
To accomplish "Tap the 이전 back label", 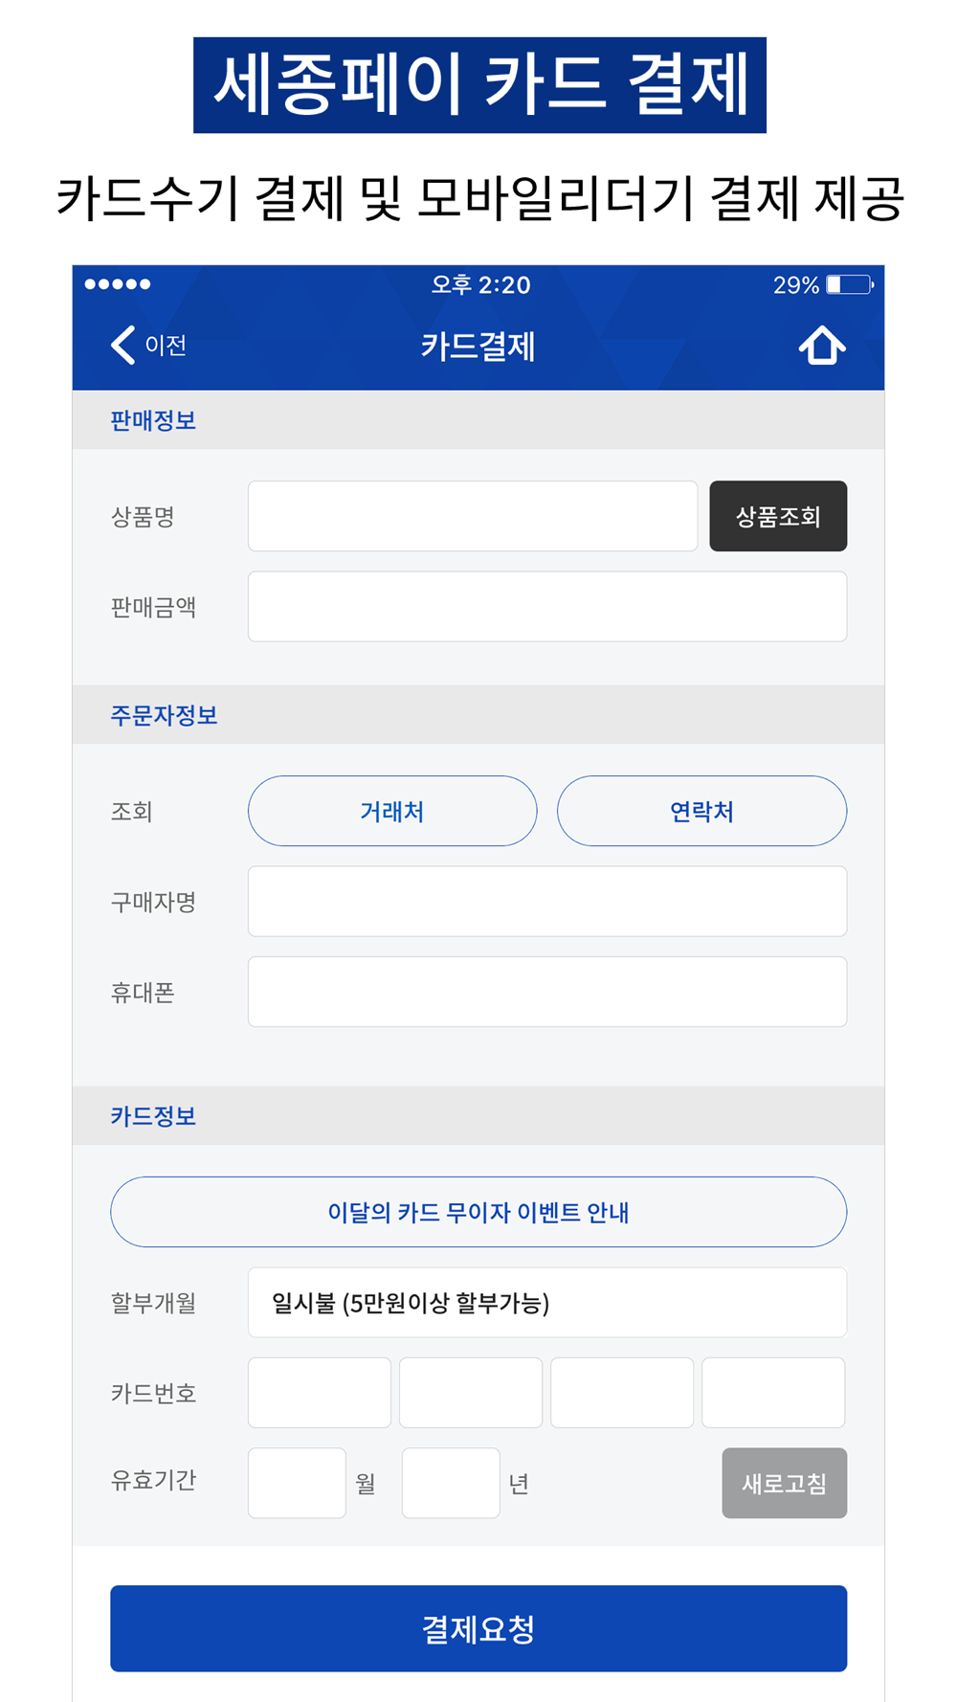I will pyautogui.click(x=166, y=345).
